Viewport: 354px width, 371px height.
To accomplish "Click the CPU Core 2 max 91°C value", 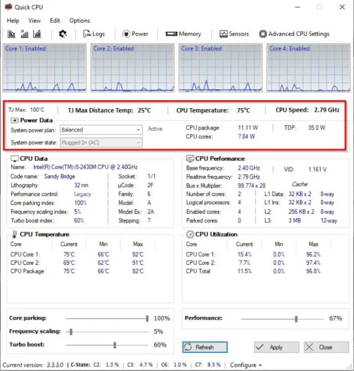I will pos(138,263).
